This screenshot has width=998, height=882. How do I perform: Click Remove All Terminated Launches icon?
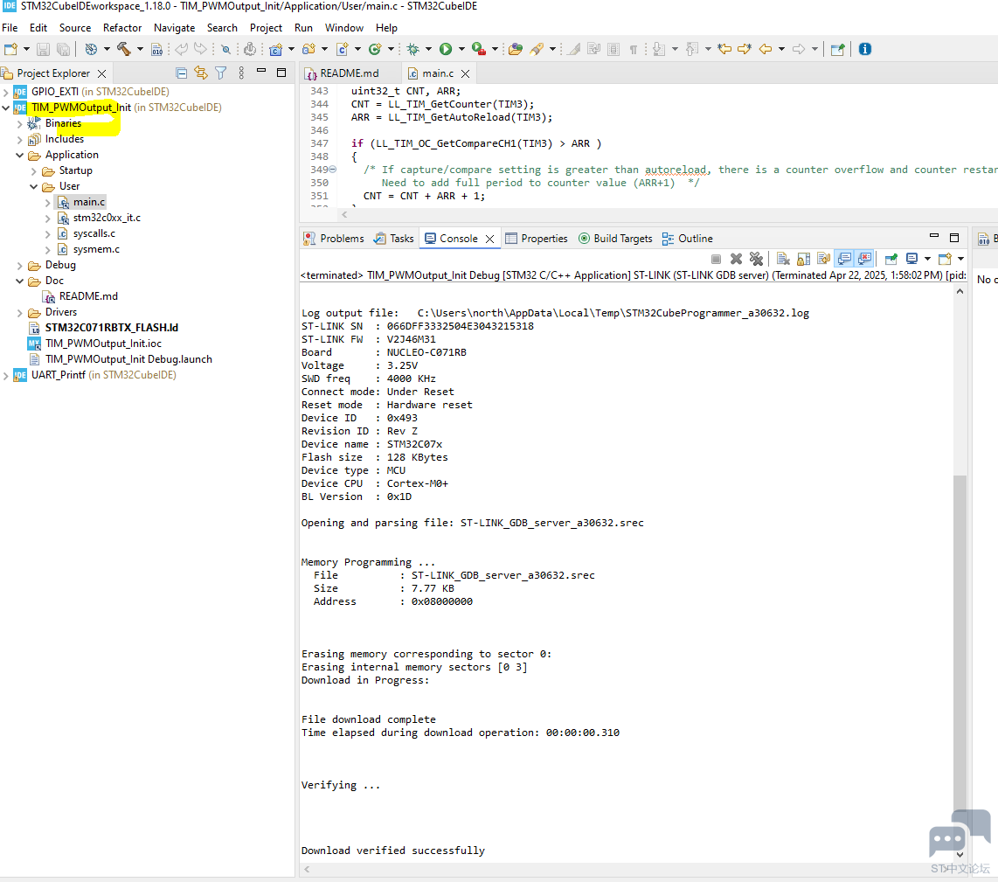756,259
